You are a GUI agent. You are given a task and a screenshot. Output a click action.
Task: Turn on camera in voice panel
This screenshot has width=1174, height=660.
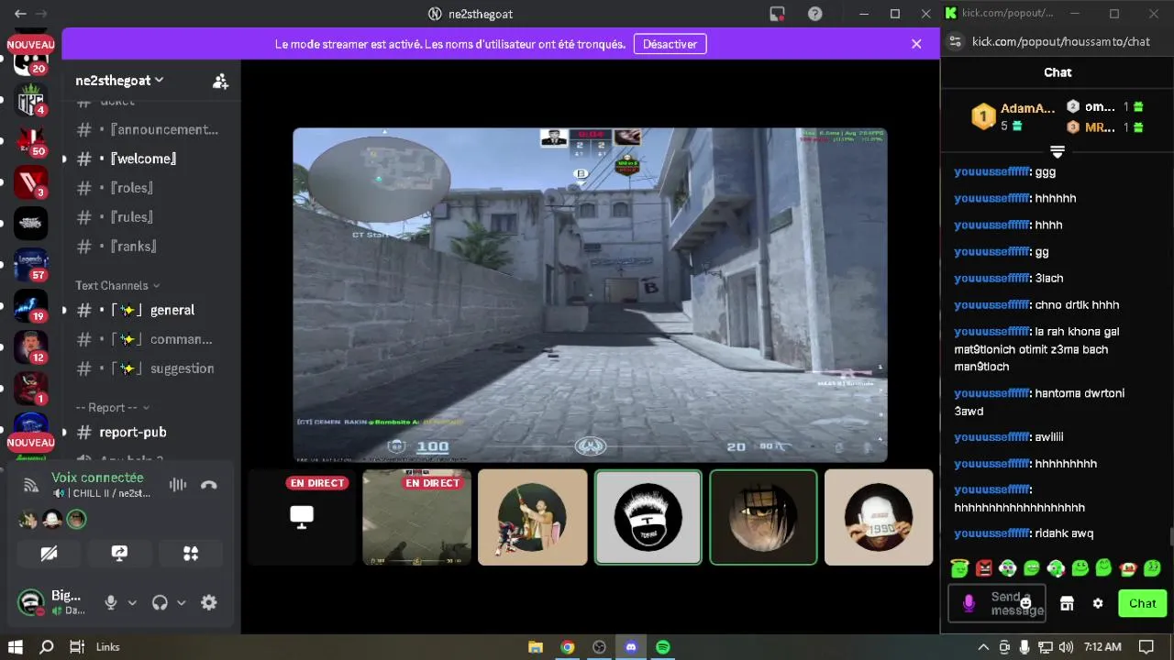pyautogui.click(x=49, y=554)
